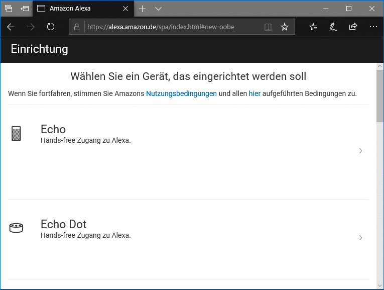
Task: Toggle reading view icon
Action: [268, 27]
